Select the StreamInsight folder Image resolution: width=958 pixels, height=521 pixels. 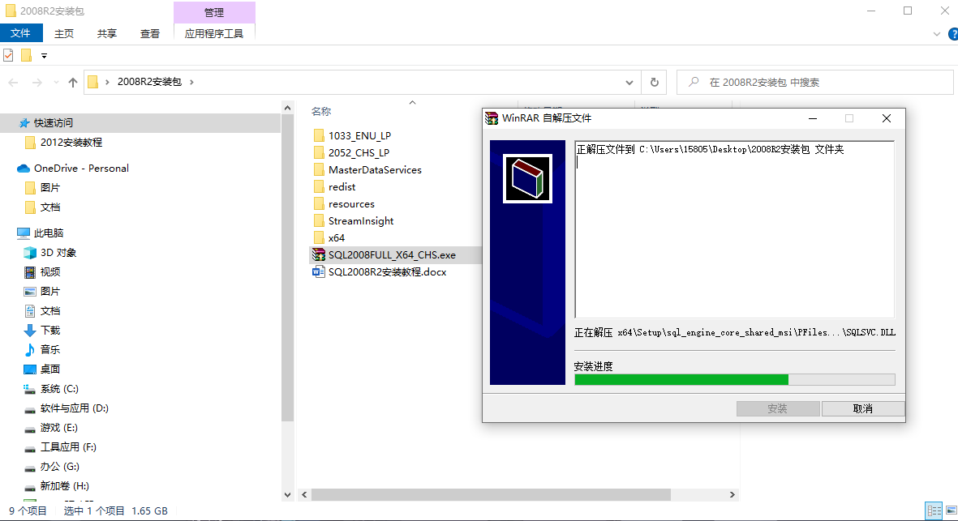pyautogui.click(x=360, y=221)
